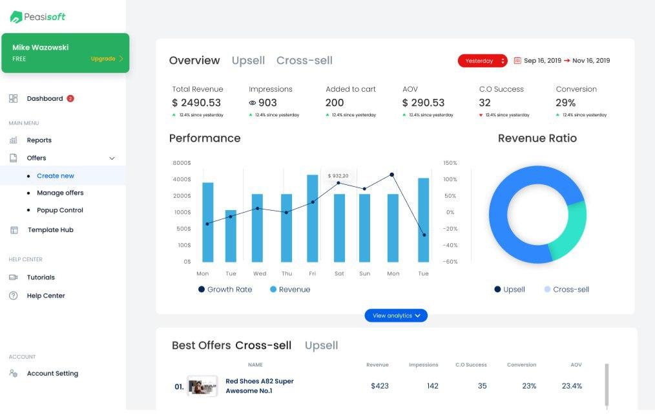Click the Peasisoft logo icon
This screenshot has height=419, width=655.
click(16, 17)
